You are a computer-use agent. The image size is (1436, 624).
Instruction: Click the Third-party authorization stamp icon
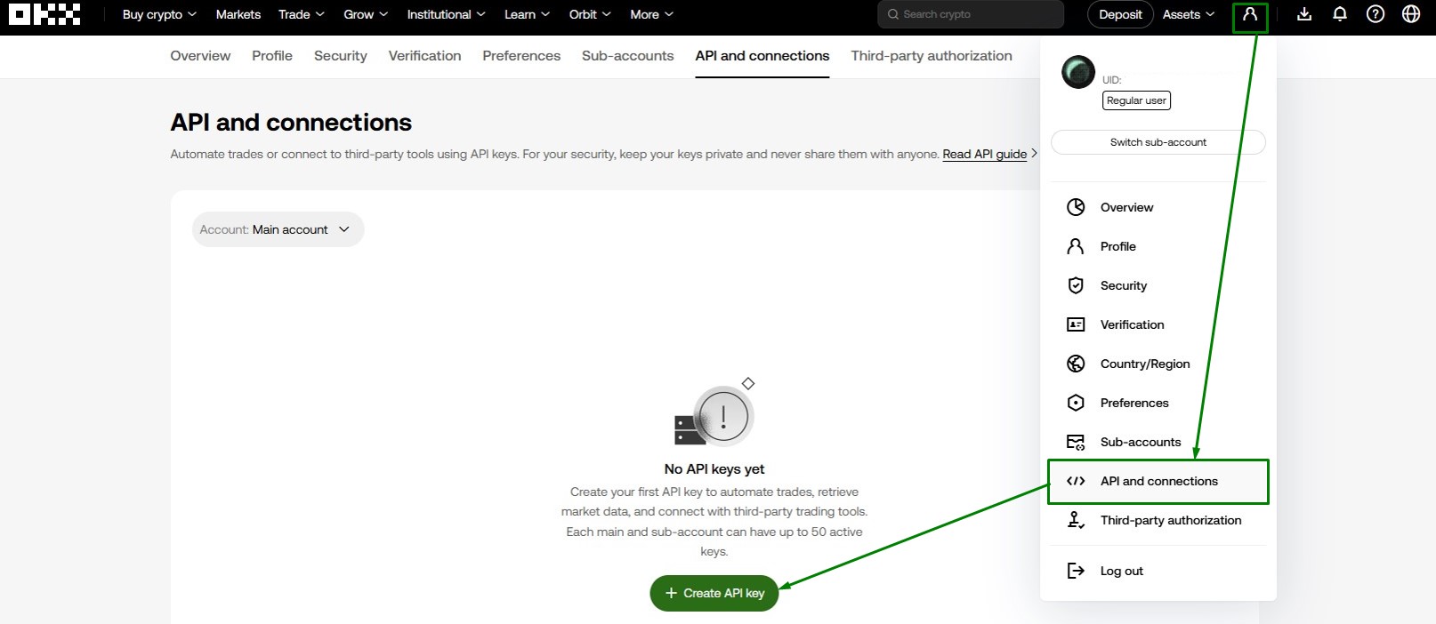1076,520
